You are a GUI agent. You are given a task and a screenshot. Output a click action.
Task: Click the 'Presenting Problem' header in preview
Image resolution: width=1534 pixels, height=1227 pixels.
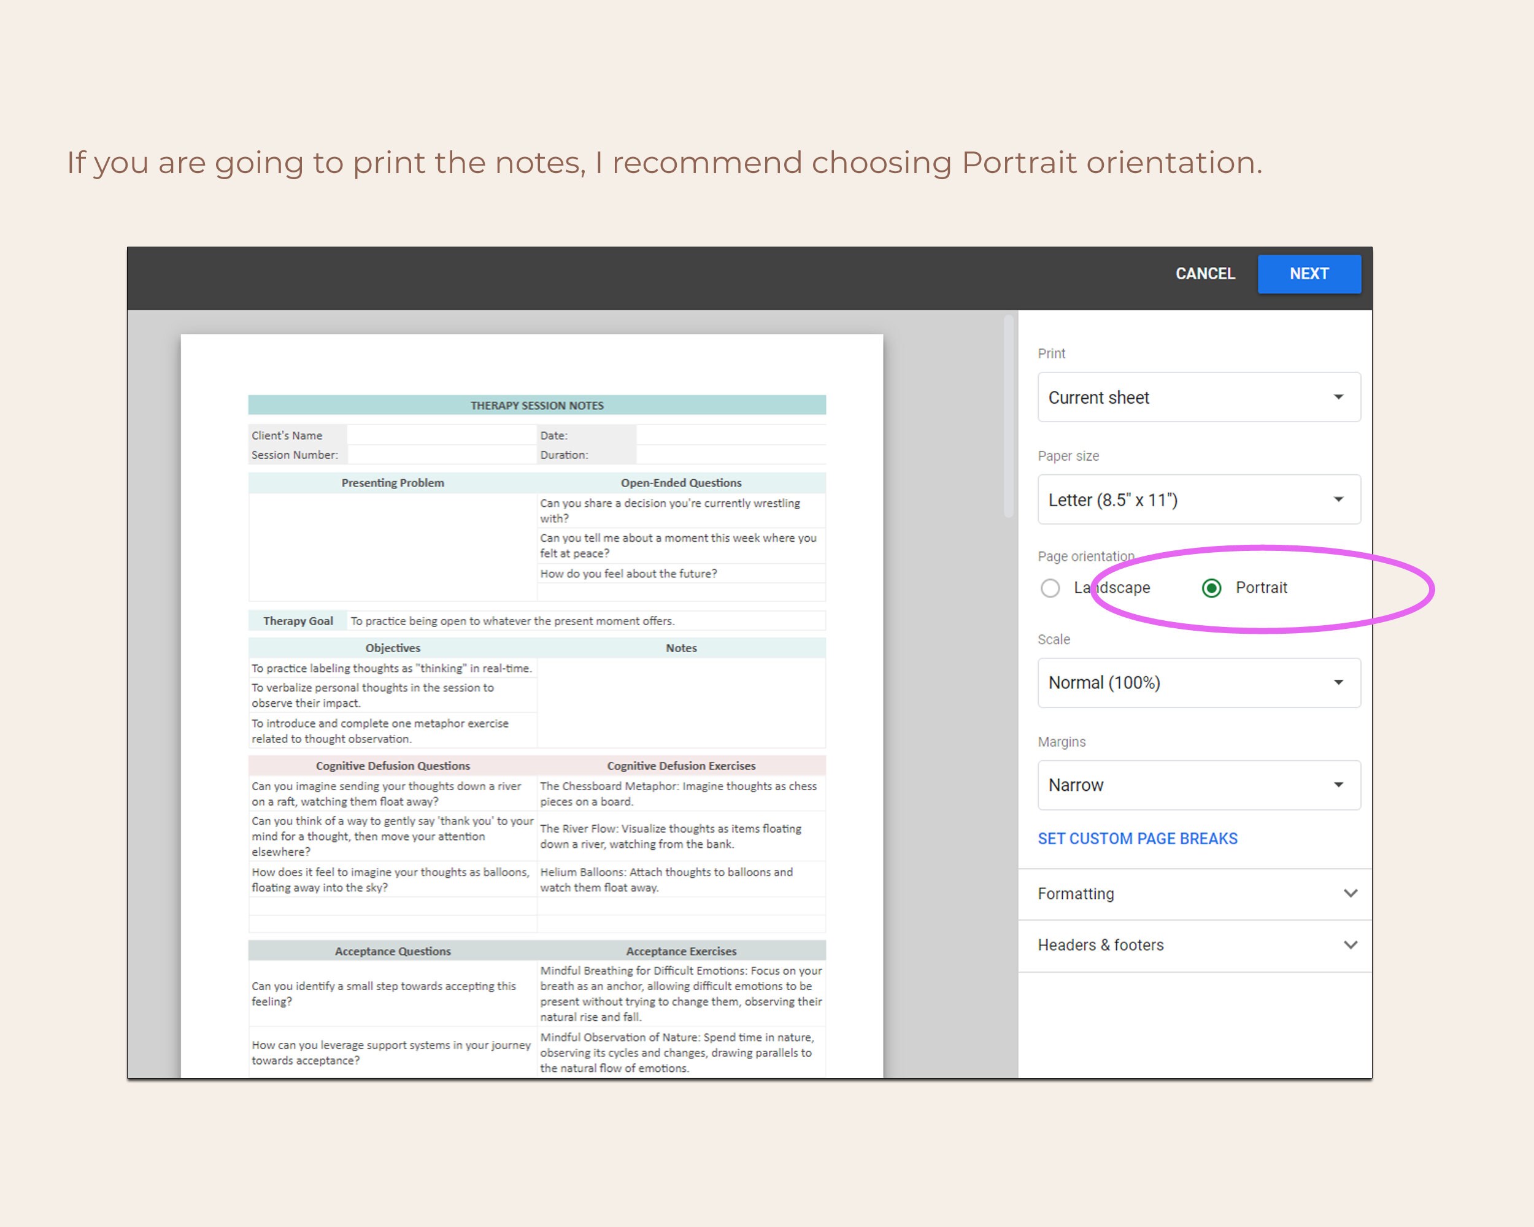tap(393, 483)
